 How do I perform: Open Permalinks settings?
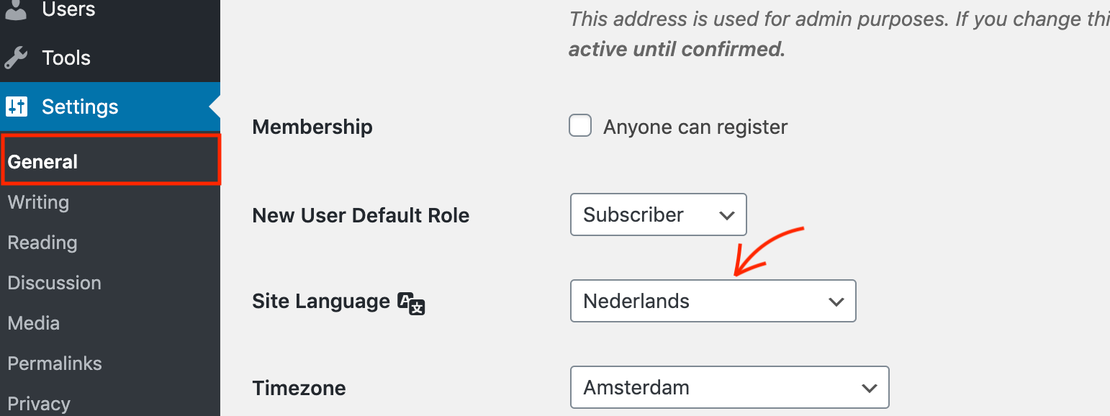(x=55, y=363)
